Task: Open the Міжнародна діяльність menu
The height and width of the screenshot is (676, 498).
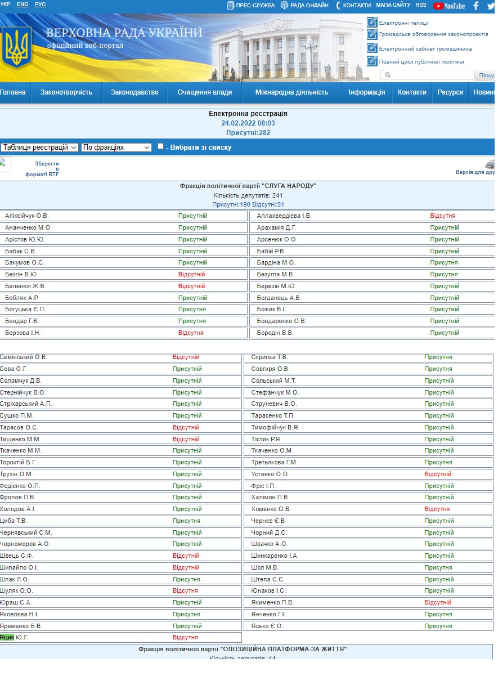Action: (x=291, y=92)
